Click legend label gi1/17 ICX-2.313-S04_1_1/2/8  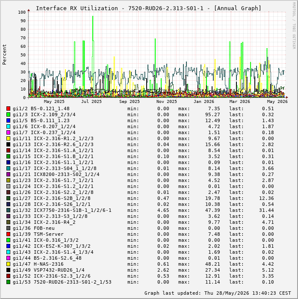(x=55, y=168)
